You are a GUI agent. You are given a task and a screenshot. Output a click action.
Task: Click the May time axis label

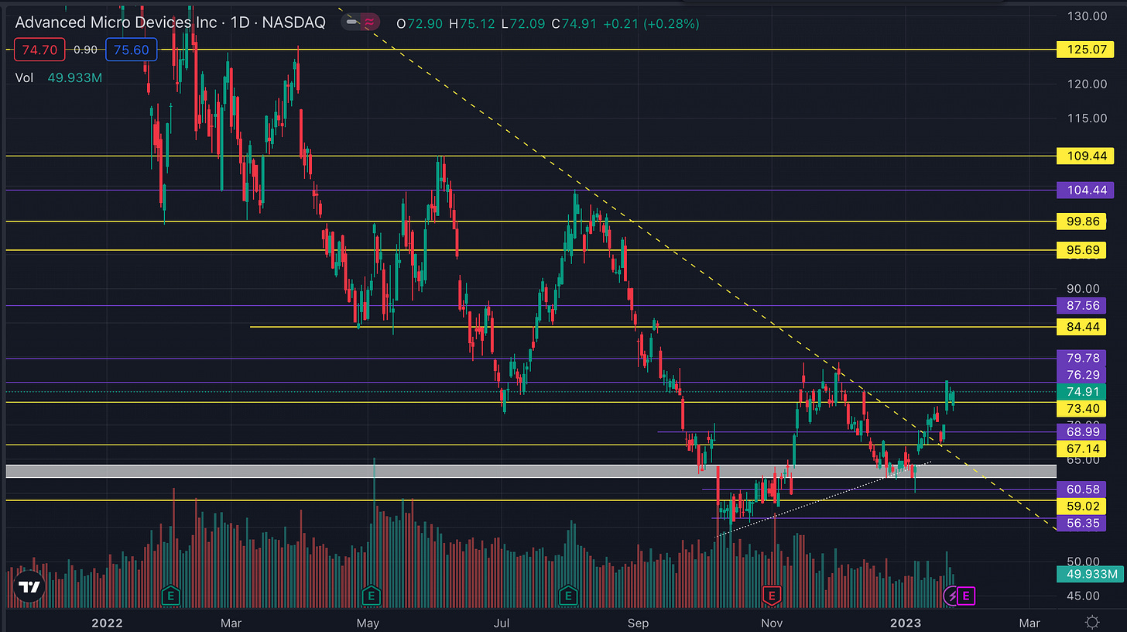(368, 622)
